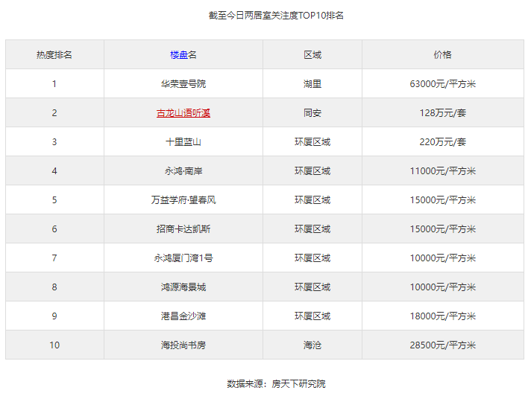Click the 128万元/套 price cell

coord(442,113)
